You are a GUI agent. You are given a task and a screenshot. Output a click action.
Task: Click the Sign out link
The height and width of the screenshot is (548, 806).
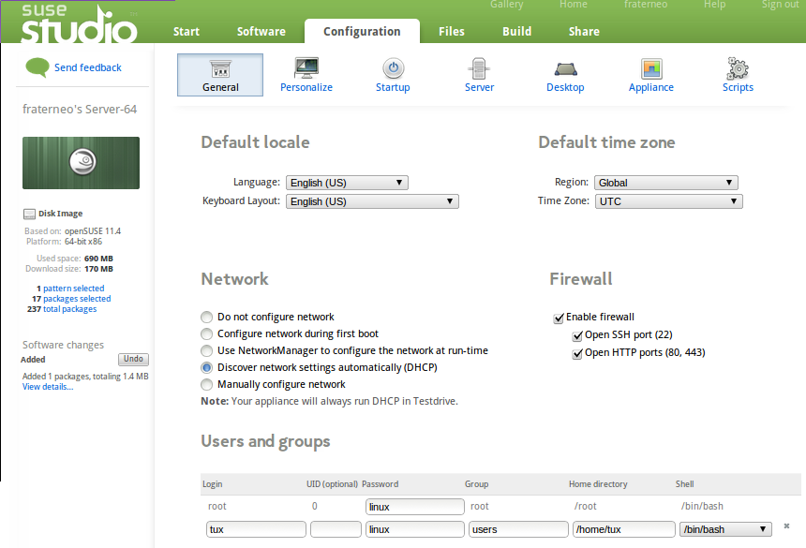781,5
